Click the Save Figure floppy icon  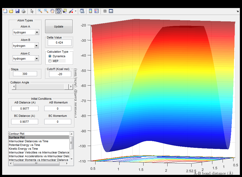pyautogui.click(x=17, y=11)
